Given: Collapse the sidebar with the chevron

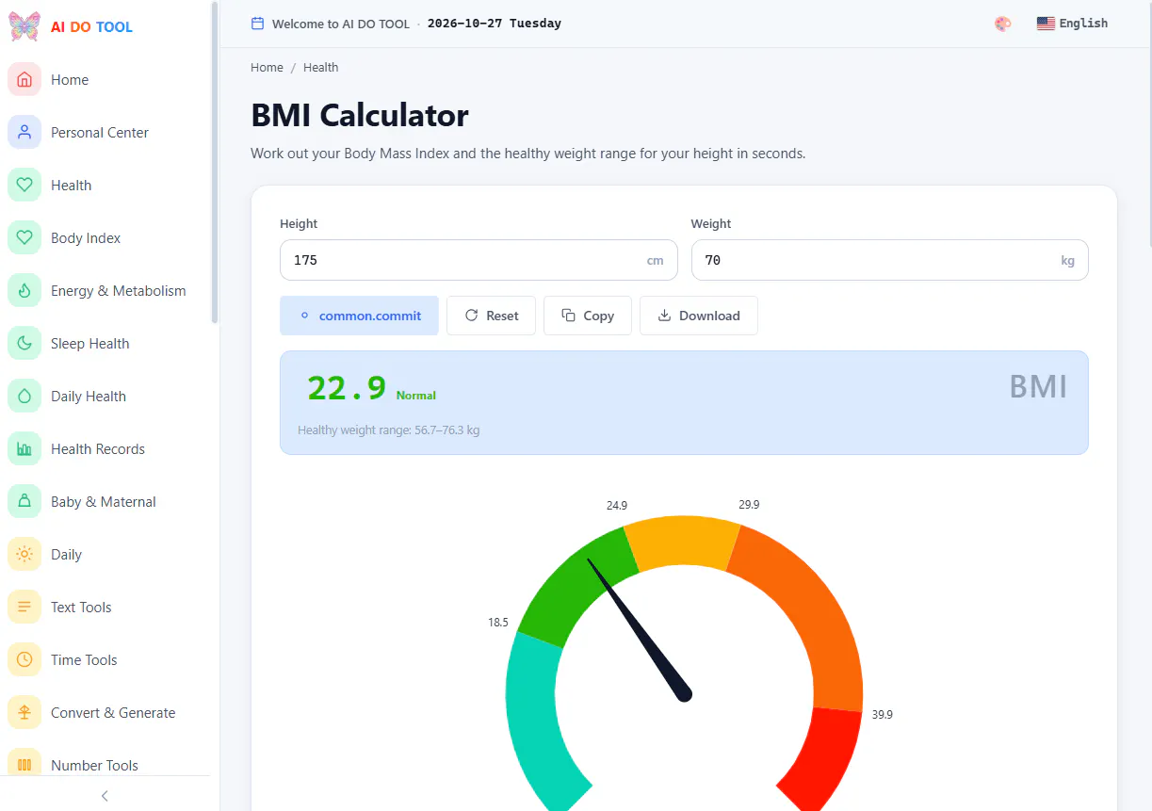Looking at the screenshot, I should coord(105,796).
